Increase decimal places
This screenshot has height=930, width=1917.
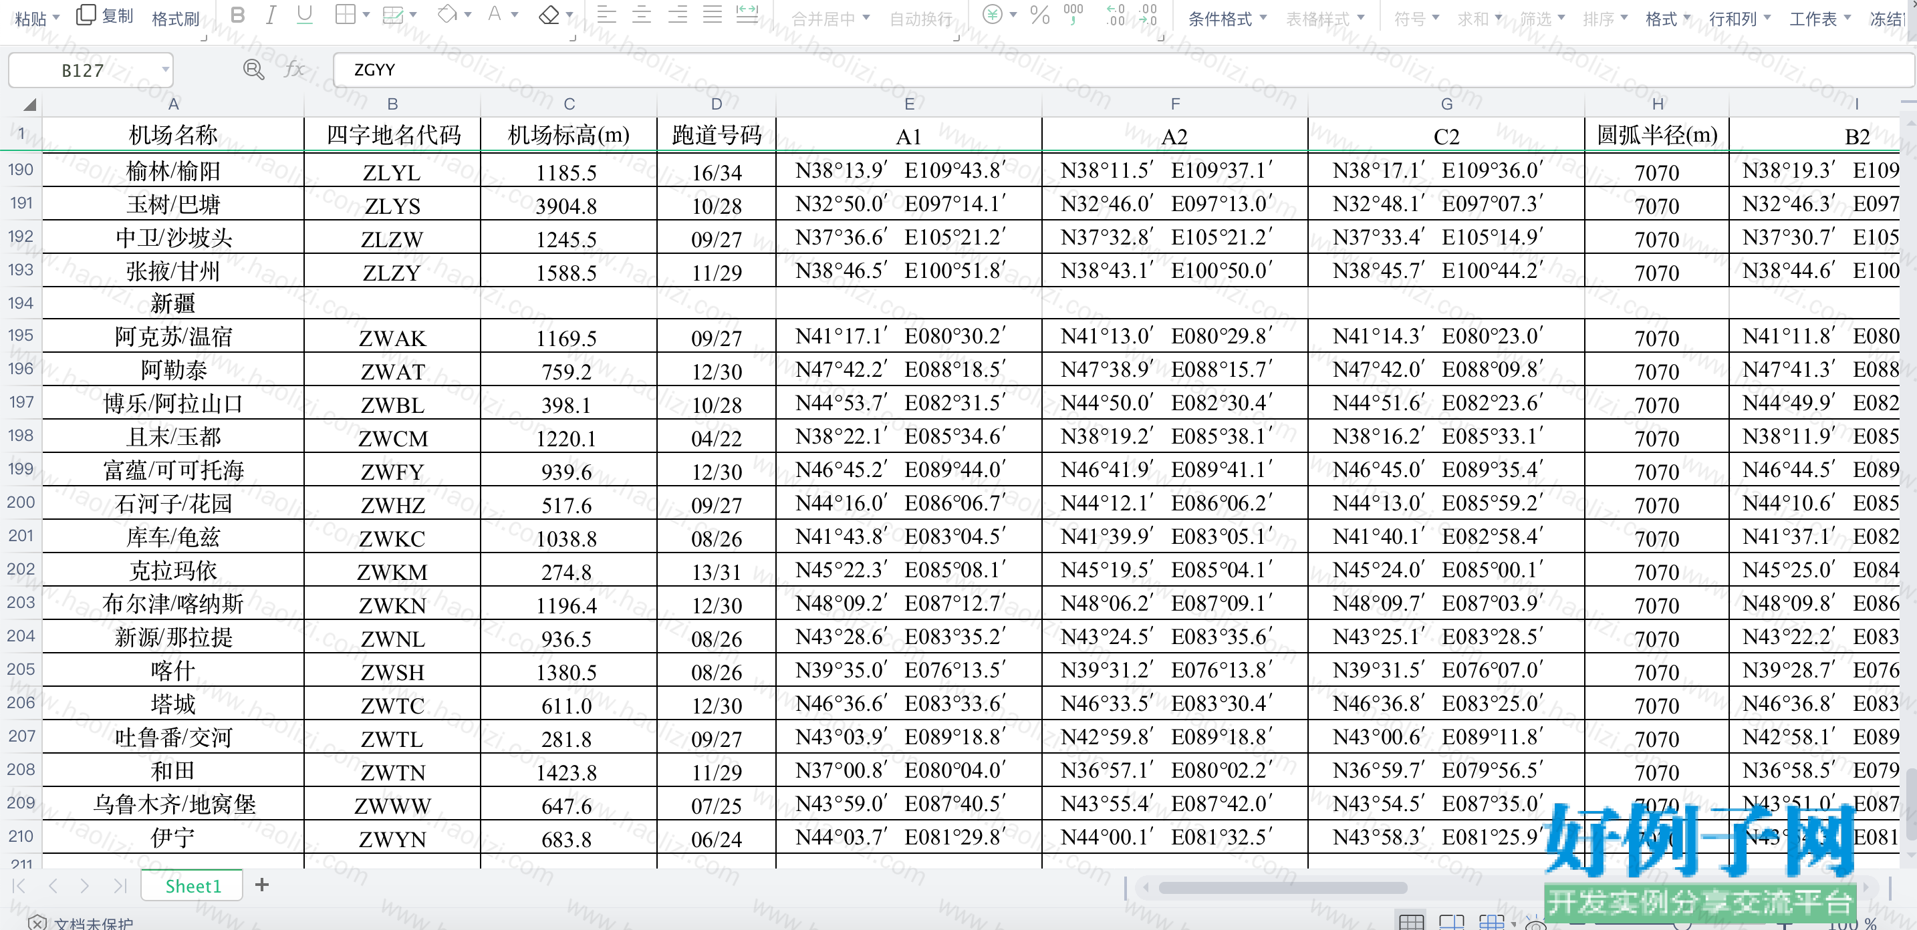click(1116, 15)
